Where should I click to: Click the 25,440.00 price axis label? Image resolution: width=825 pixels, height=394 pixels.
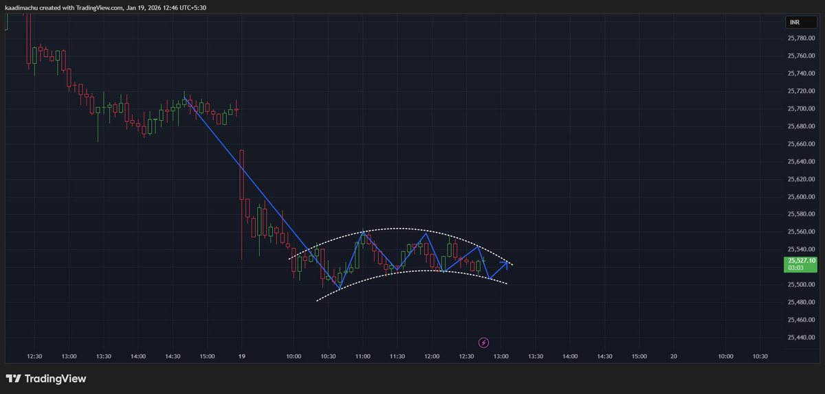tap(801, 338)
